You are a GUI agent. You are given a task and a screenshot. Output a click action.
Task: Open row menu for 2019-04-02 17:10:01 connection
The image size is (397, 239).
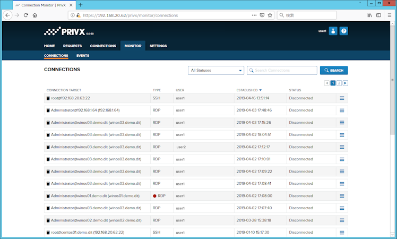pos(342,159)
